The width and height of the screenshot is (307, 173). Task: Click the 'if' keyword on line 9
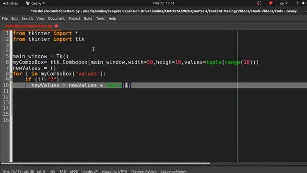click(28, 80)
